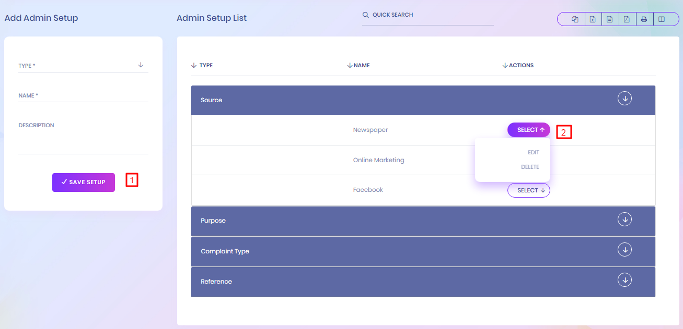Open the Type dropdown in the form
The image size is (683, 329).
(83, 66)
